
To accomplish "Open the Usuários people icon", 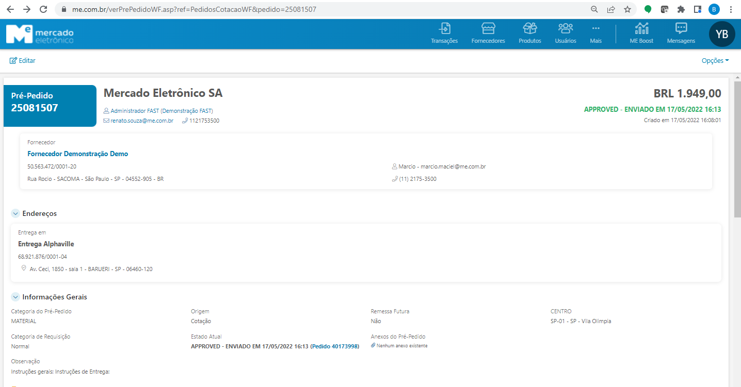I will click(x=566, y=28).
